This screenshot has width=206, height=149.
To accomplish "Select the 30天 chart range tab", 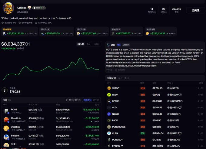I will click(97, 44).
